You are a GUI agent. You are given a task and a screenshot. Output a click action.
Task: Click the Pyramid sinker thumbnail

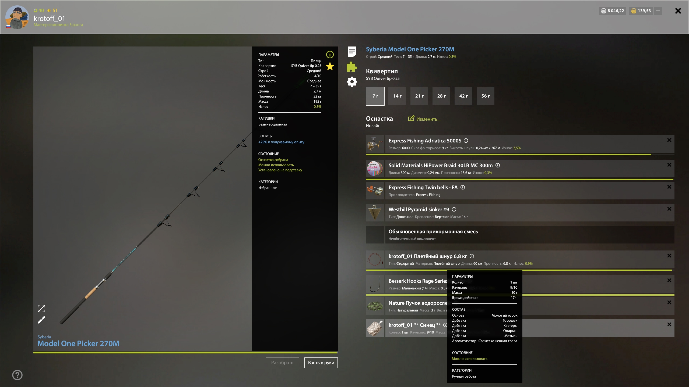pos(375,213)
